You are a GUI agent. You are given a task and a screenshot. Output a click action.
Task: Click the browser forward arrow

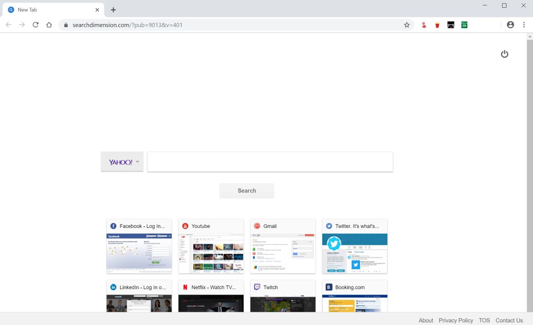click(22, 25)
